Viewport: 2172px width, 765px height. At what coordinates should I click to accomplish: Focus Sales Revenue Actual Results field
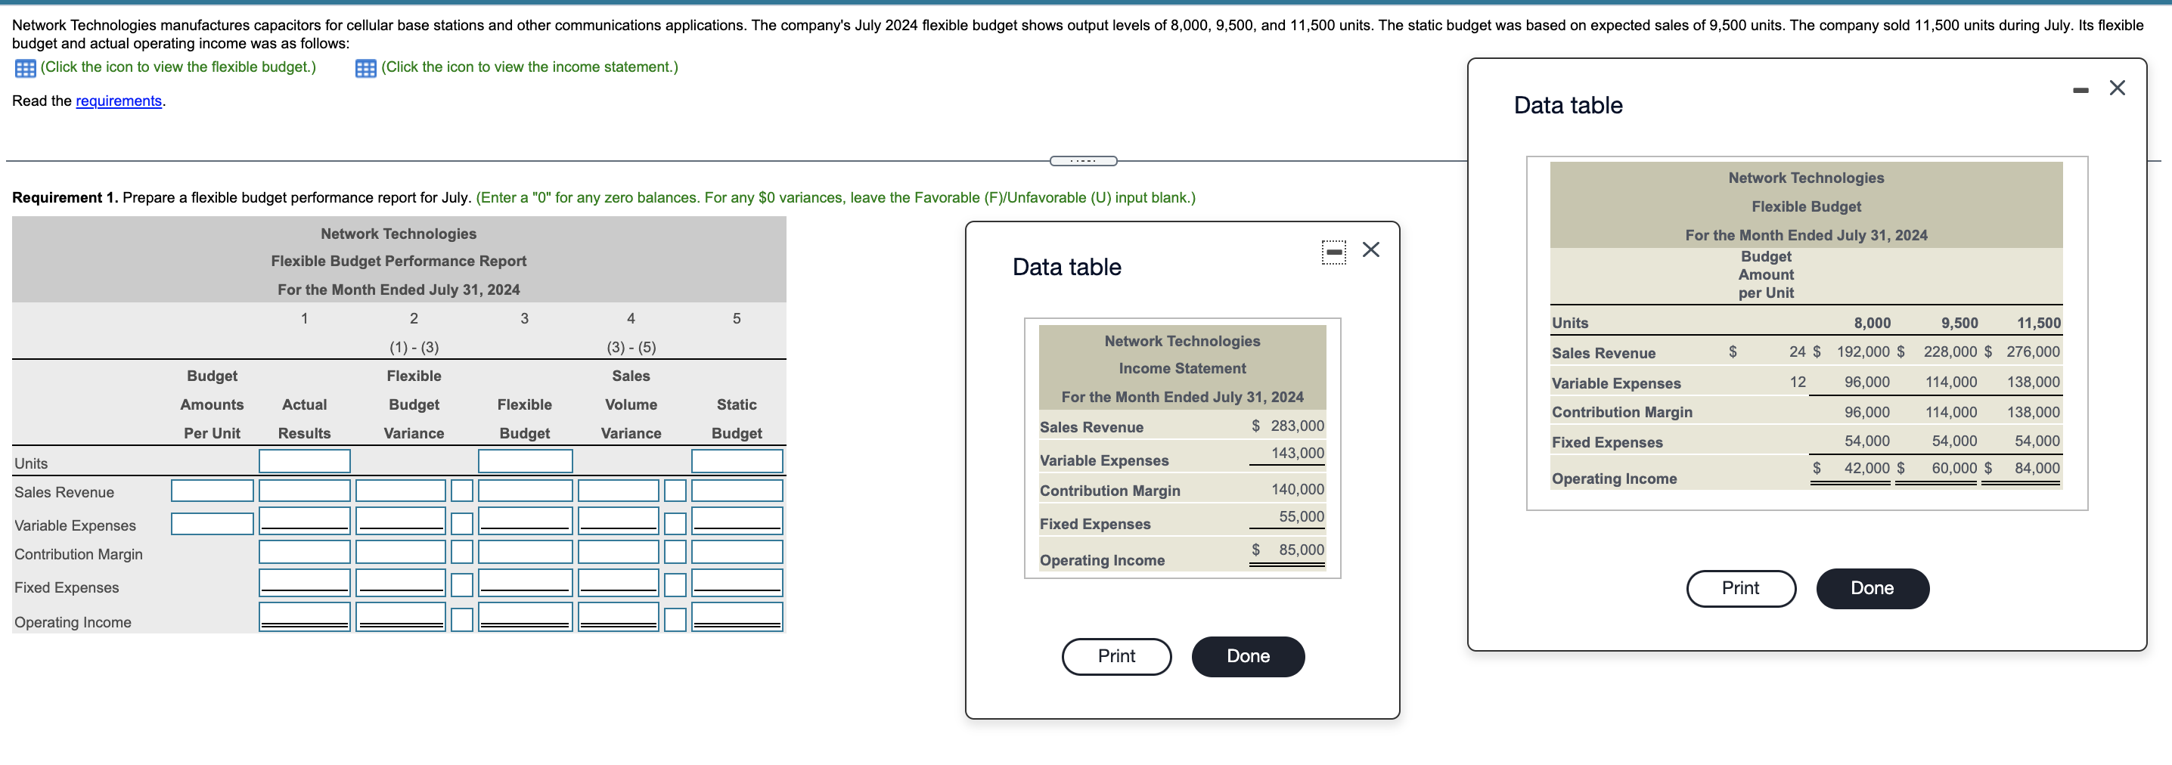coord(304,491)
